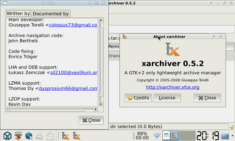
Task: Click the 20:19 digital clock
Action: [208, 136]
